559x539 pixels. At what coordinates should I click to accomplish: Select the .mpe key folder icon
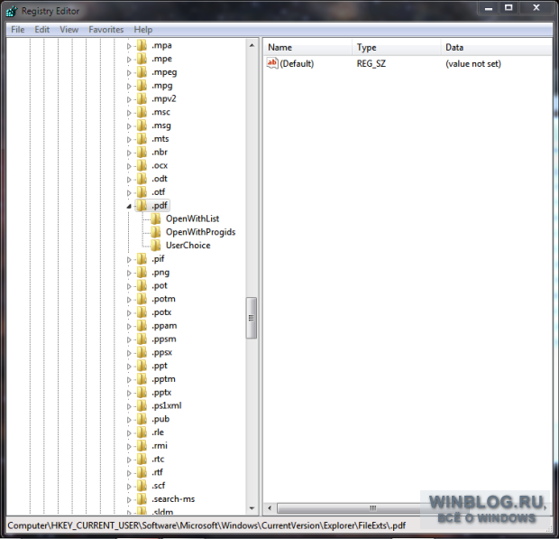point(142,59)
